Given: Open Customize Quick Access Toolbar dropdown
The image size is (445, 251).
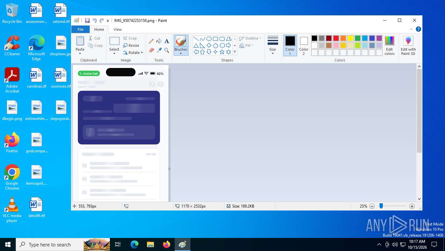Looking at the screenshot, I should (108, 21).
